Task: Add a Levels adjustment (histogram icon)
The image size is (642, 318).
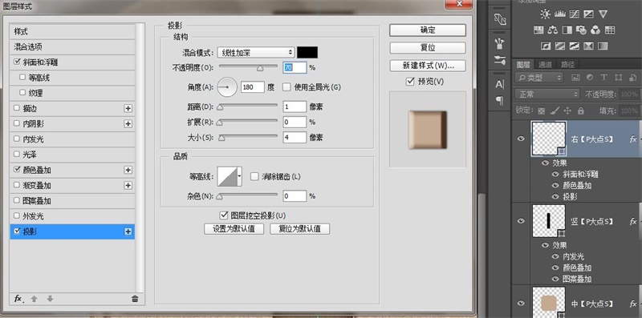Action: click(559, 14)
